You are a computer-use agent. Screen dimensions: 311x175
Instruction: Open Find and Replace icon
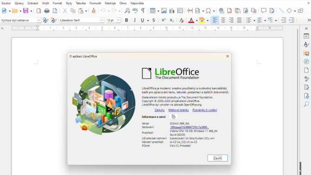pyautogui.click(x=127, y=11)
